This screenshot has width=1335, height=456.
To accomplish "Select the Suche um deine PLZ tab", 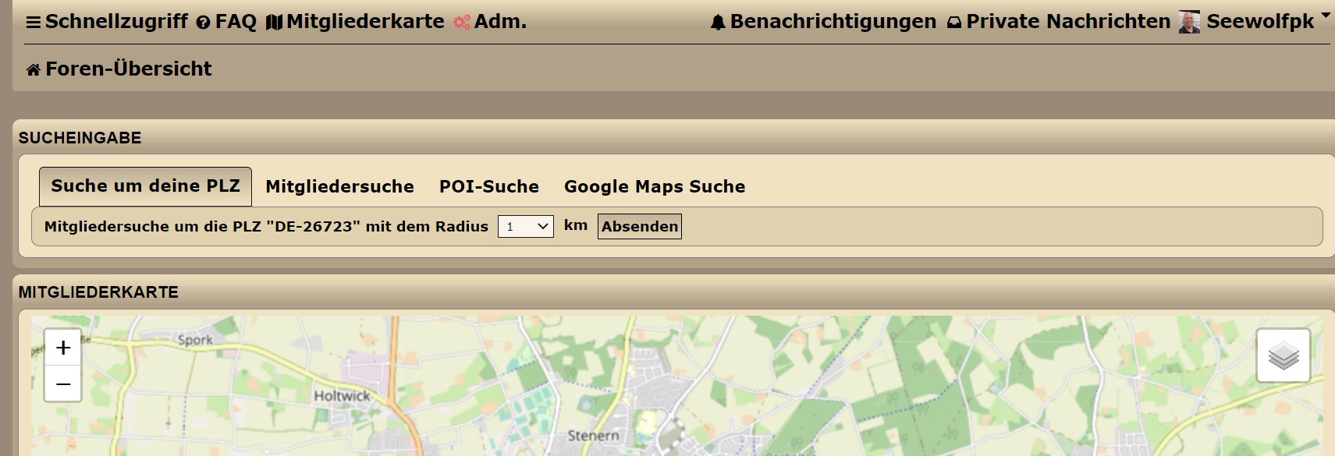I will point(145,186).
